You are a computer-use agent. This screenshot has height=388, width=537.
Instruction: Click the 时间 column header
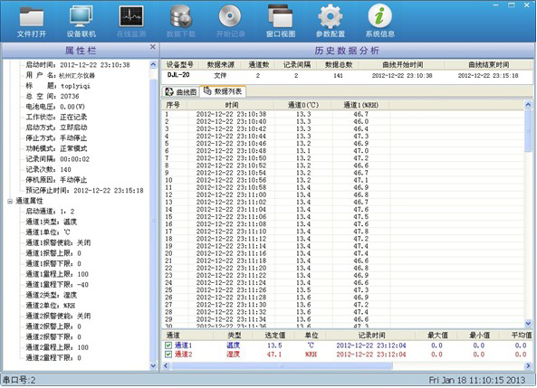click(231, 105)
